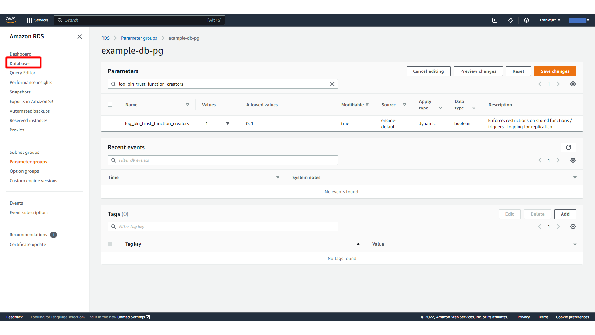Open Parameters table settings gear
The width and height of the screenshot is (595, 335).
click(573, 84)
